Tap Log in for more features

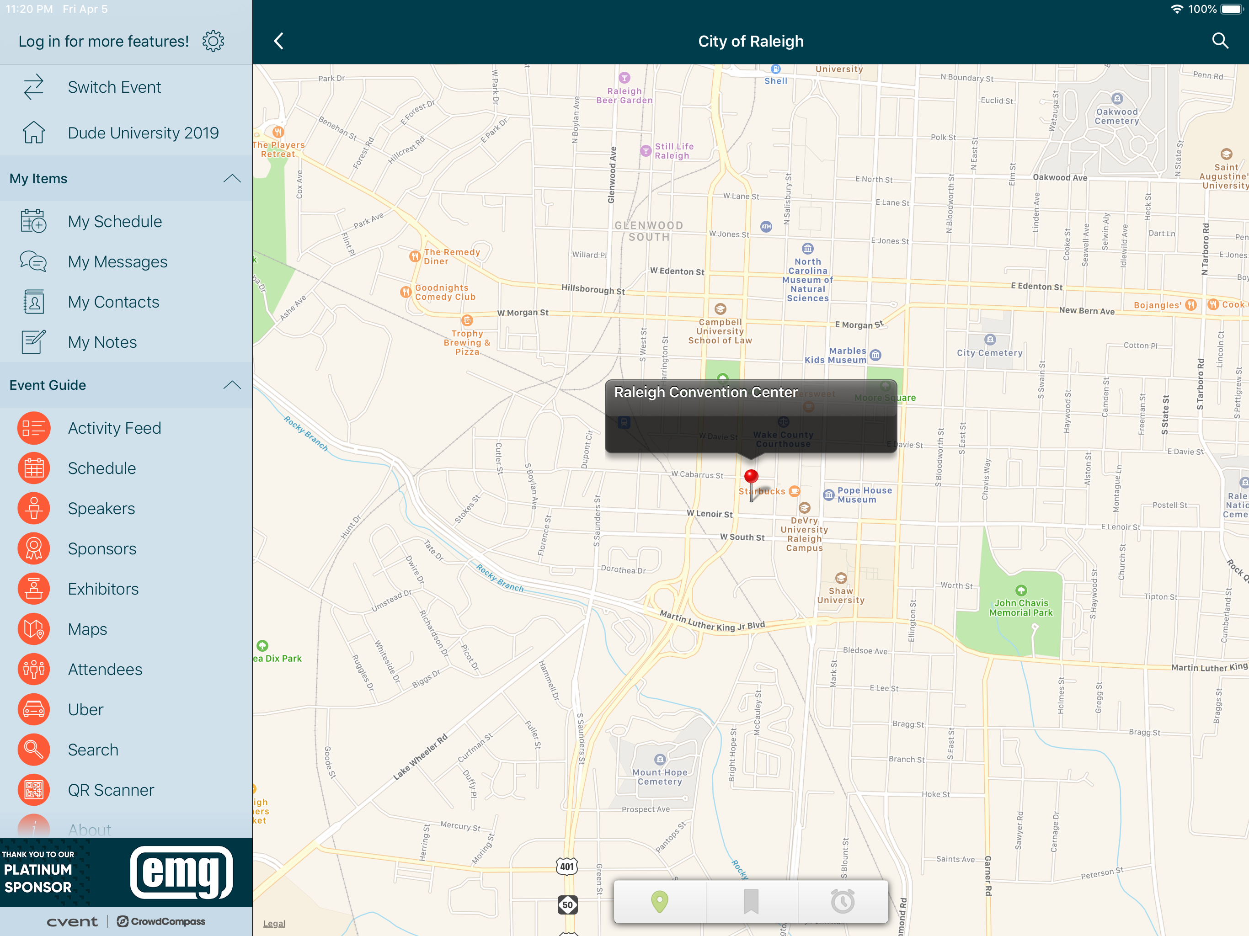click(103, 41)
